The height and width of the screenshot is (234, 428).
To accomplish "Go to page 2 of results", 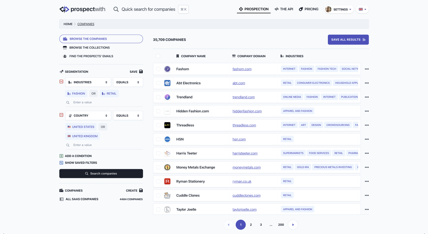I will (251, 225).
